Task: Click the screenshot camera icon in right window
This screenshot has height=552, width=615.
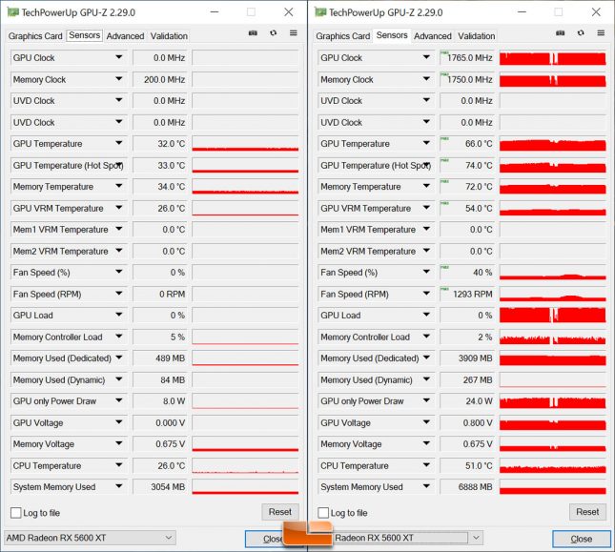Action: pos(561,33)
